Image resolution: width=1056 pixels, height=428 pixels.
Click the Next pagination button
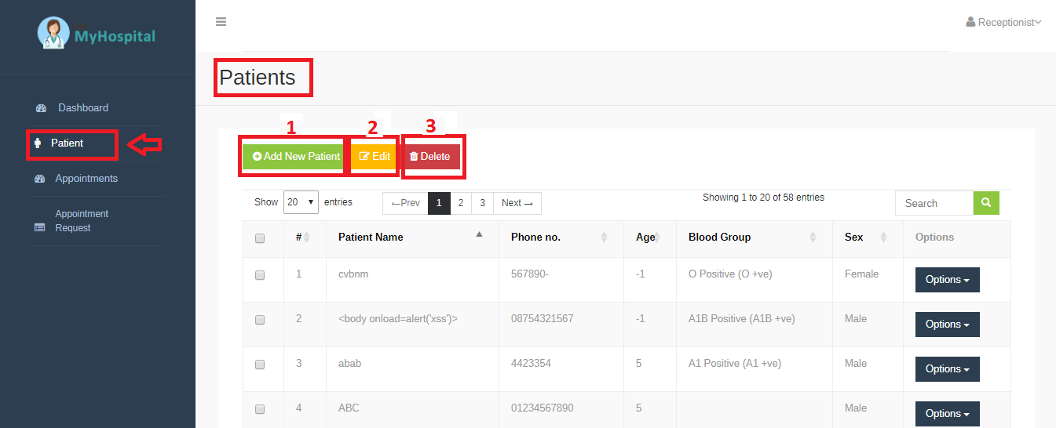[517, 203]
